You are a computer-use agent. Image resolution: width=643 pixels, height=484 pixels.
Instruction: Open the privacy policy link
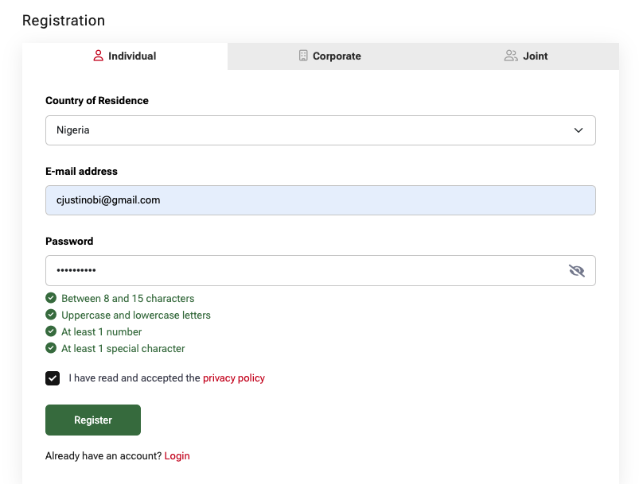pyautogui.click(x=234, y=378)
